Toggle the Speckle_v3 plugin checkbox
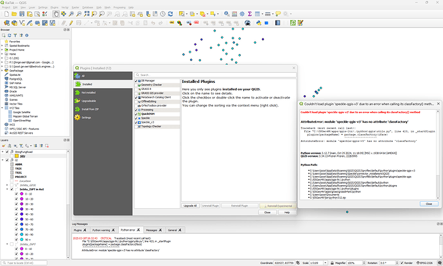 136,123
